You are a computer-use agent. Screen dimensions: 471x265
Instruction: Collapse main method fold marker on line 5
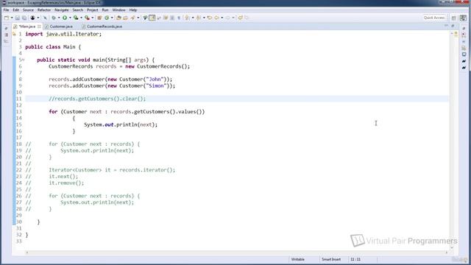(x=23, y=60)
